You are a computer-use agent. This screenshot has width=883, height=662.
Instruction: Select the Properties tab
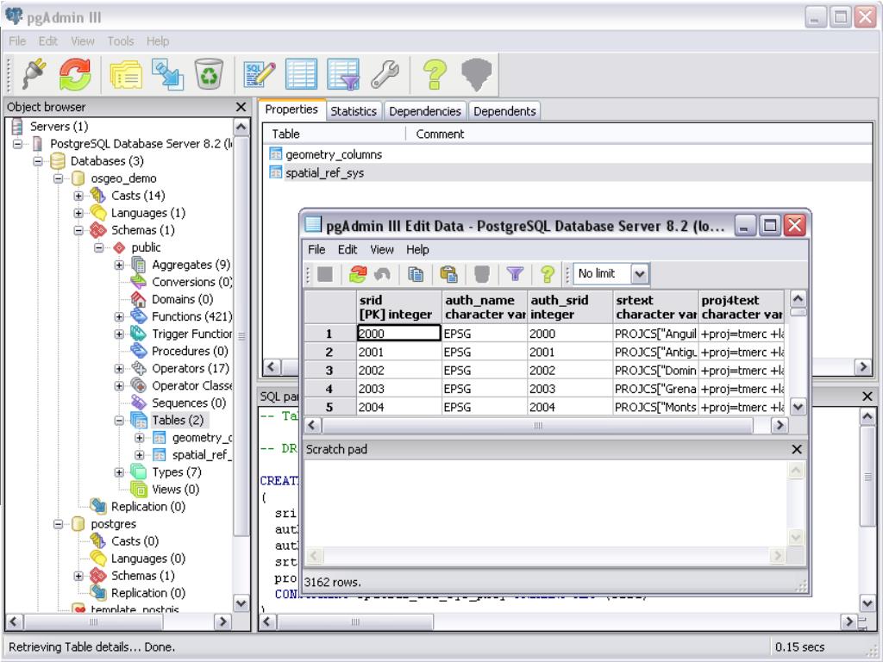pos(291,109)
